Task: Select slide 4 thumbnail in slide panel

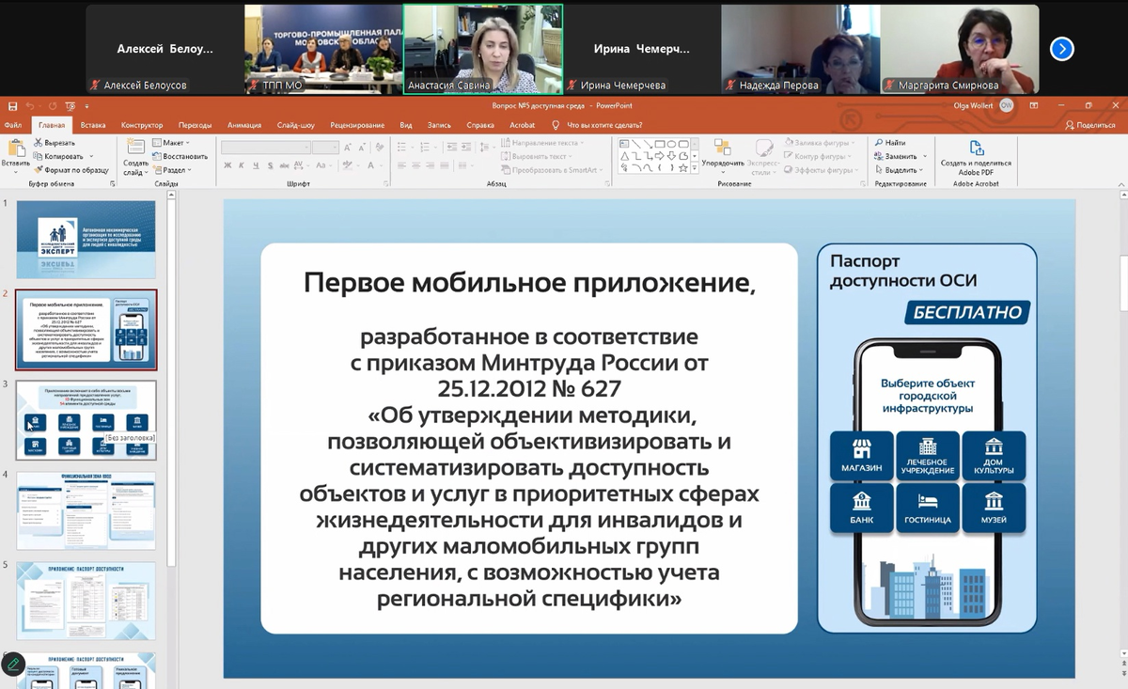Action: 86,510
